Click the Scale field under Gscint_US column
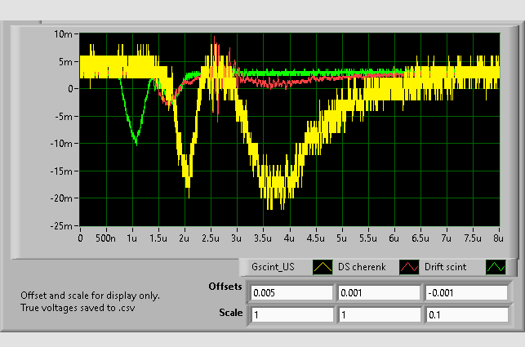The width and height of the screenshot is (525, 347). coord(291,314)
